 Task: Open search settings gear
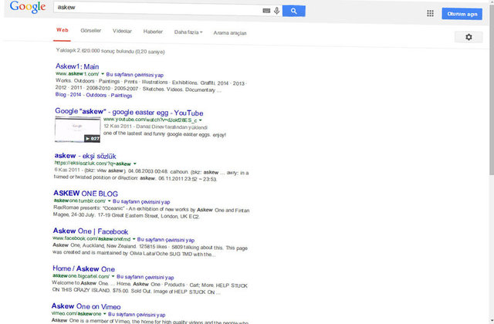click(469, 37)
